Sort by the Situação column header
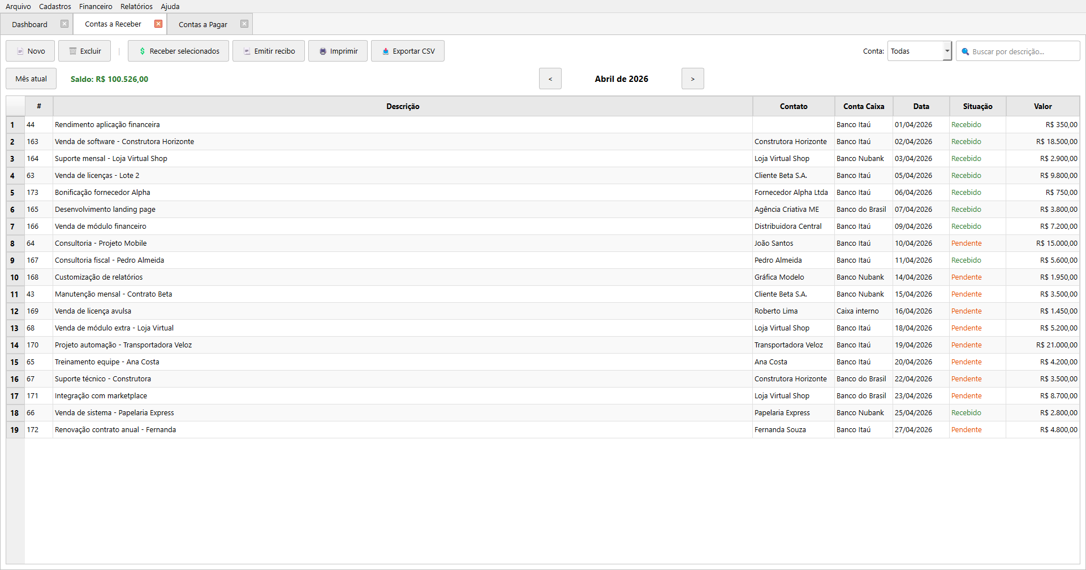Image resolution: width=1086 pixels, height=570 pixels. 977,106
